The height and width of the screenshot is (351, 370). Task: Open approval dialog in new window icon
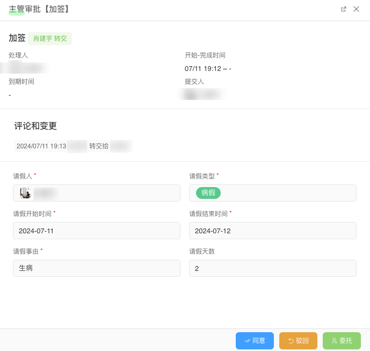click(344, 9)
